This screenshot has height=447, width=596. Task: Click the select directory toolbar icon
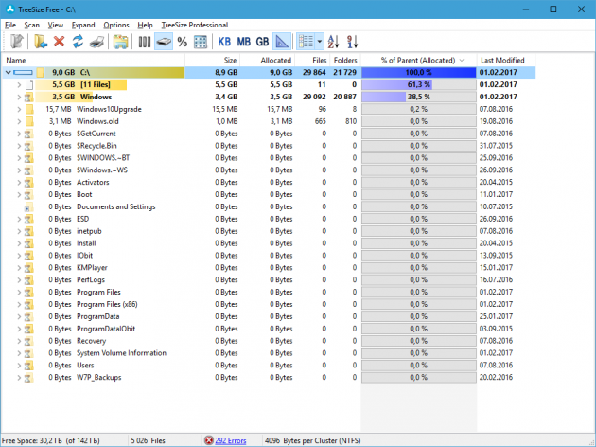16,42
